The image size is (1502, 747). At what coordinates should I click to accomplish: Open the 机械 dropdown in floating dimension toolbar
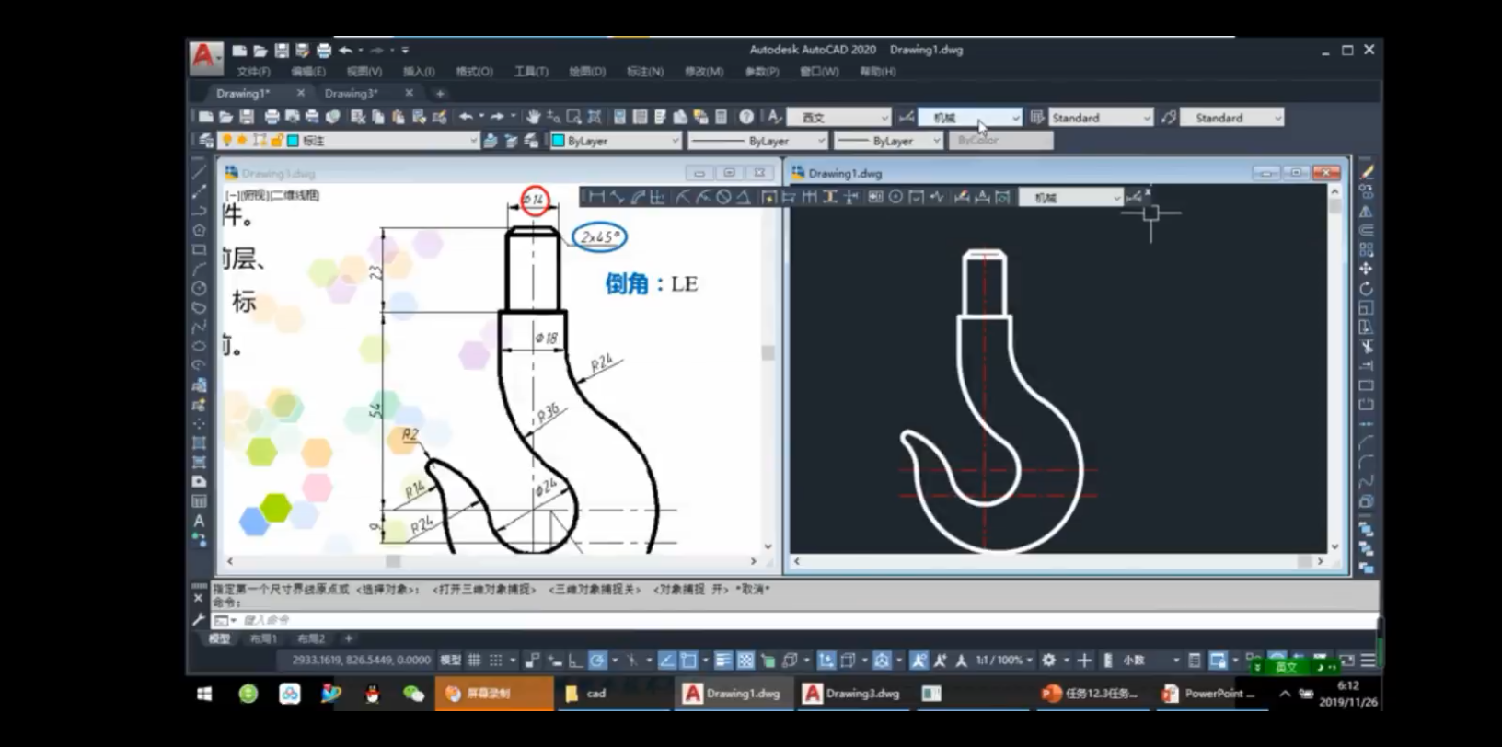pos(1070,198)
